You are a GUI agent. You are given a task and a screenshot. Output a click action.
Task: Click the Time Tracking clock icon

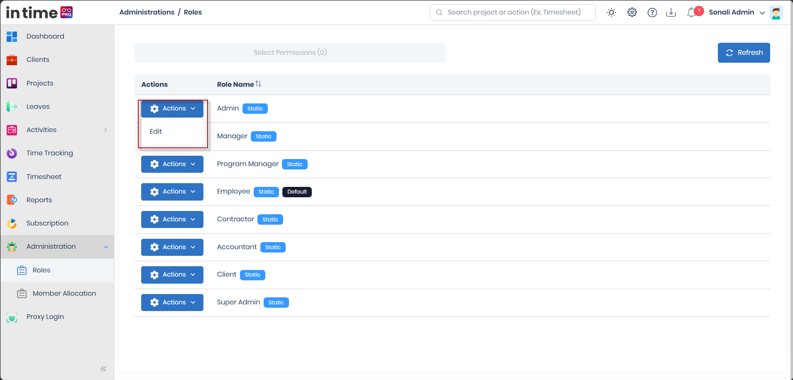click(x=12, y=153)
